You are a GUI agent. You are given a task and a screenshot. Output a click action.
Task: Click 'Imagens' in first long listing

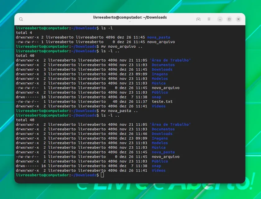pos(160,74)
